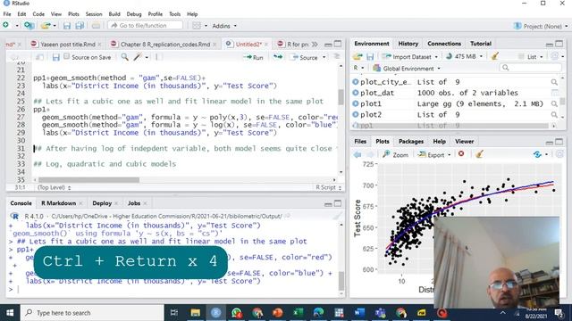
Task: Click the Open file folder icon
Action: click(x=46, y=26)
